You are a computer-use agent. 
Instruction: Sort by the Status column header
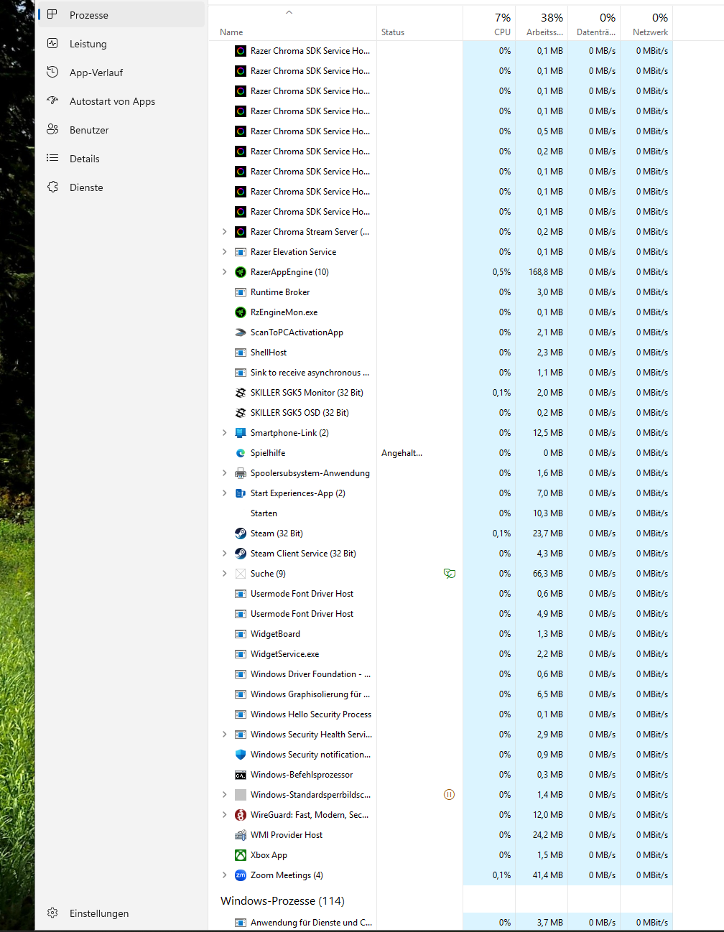[419, 23]
